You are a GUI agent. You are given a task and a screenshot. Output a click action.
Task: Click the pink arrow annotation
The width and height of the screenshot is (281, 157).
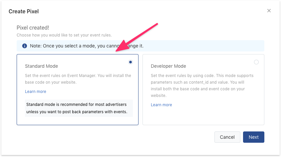click(137, 37)
